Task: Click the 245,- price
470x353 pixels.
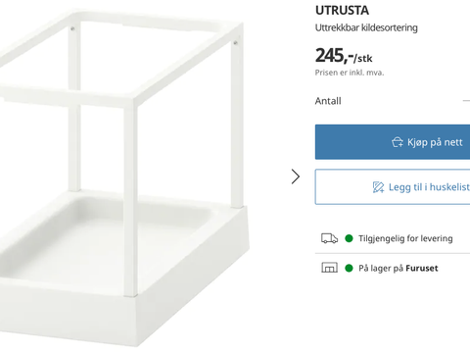Action: pyautogui.click(x=334, y=56)
